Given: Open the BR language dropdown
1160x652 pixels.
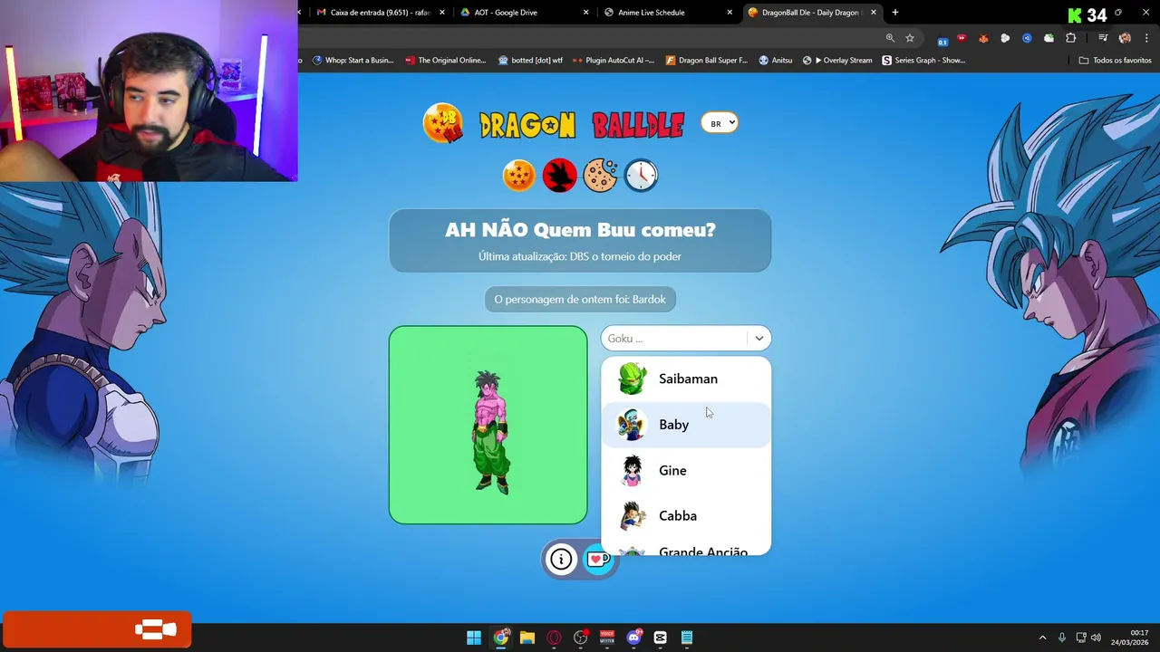Looking at the screenshot, I should [720, 123].
